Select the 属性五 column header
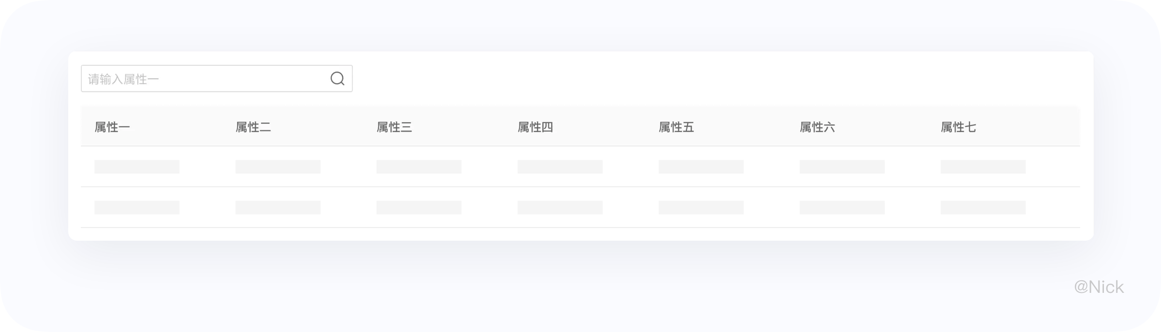This screenshot has width=1161, height=332. coord(676,127)
